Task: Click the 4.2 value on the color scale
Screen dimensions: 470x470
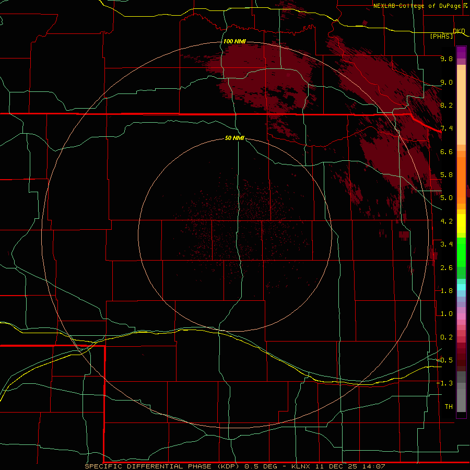Action: click(446, 221)
